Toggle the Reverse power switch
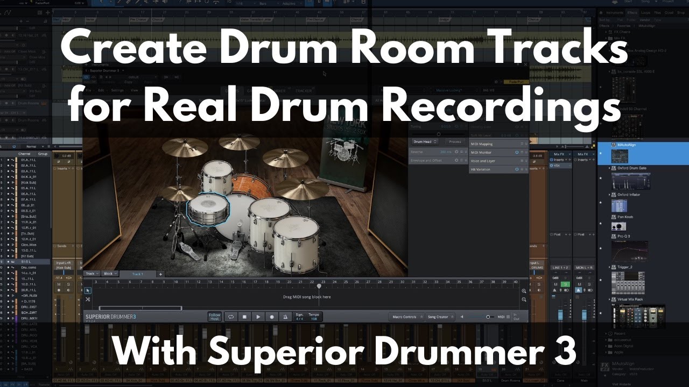This screenshot has width=689, height=387. 456,152
